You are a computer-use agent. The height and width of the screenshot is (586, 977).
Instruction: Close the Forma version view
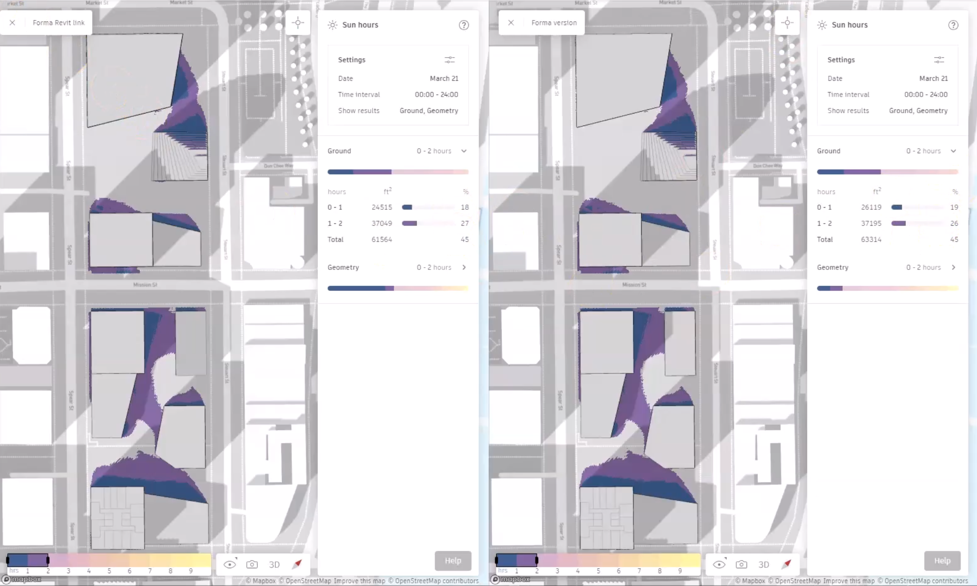tap(511, 23)
